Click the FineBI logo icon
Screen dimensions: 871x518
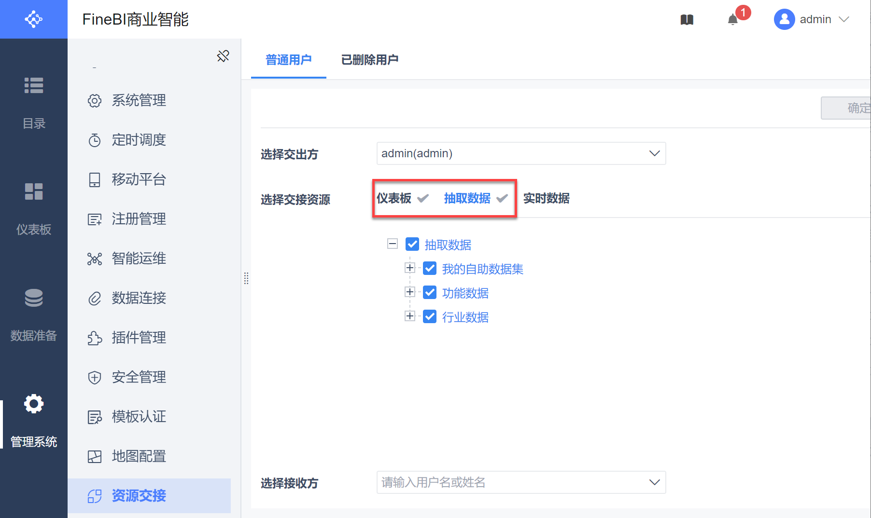pos(34,19)
